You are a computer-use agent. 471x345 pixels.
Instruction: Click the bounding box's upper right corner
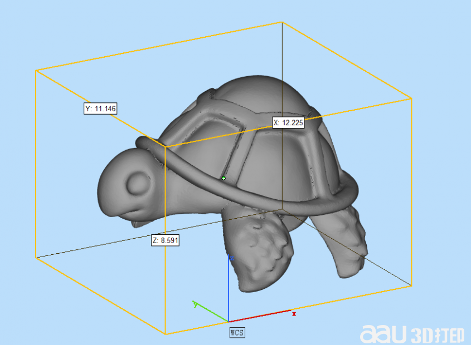click(x=411, y=98)
